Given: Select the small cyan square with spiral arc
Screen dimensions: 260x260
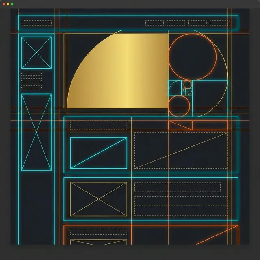Looking at the screenshot, I should [175, 88].
